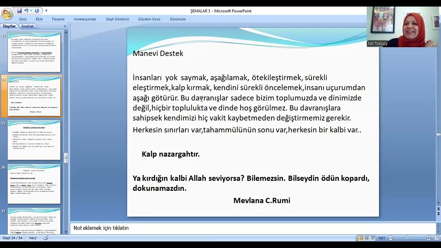Save the presentation with the floppy icon
The height and width of the screenshot is (248, 441).
coord(19,11)
